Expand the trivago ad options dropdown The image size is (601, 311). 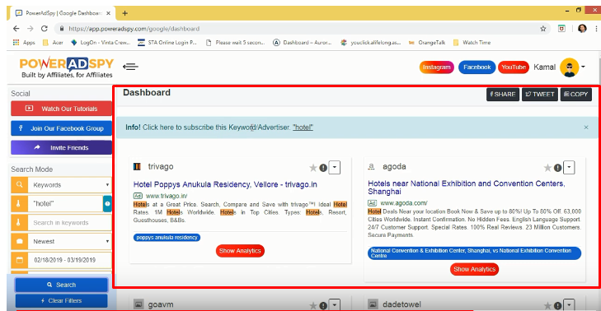pos(335,168)
